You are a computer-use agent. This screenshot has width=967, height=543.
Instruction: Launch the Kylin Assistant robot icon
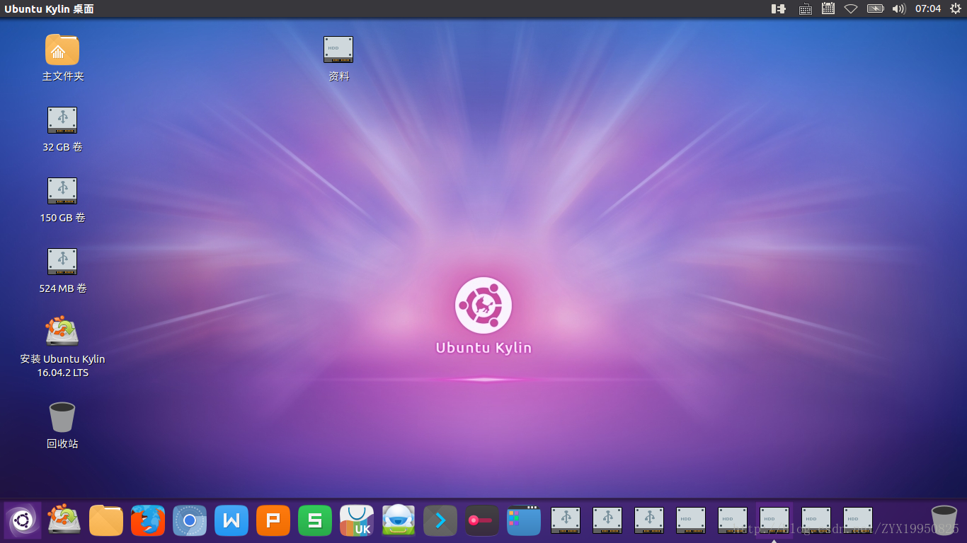[x=399, y=520]
